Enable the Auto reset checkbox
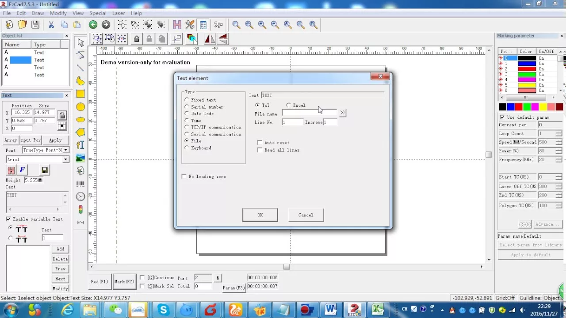 (x=260, y=143)
